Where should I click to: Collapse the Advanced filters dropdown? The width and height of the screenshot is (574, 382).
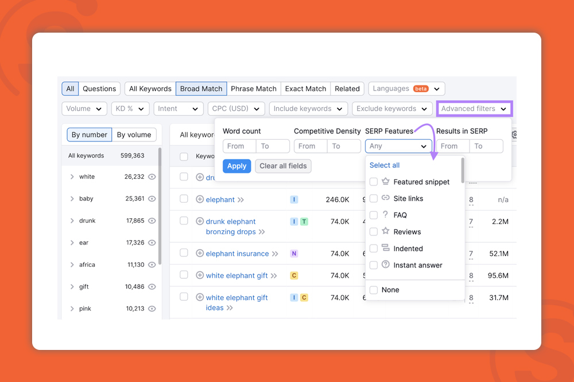coord(474,108)
